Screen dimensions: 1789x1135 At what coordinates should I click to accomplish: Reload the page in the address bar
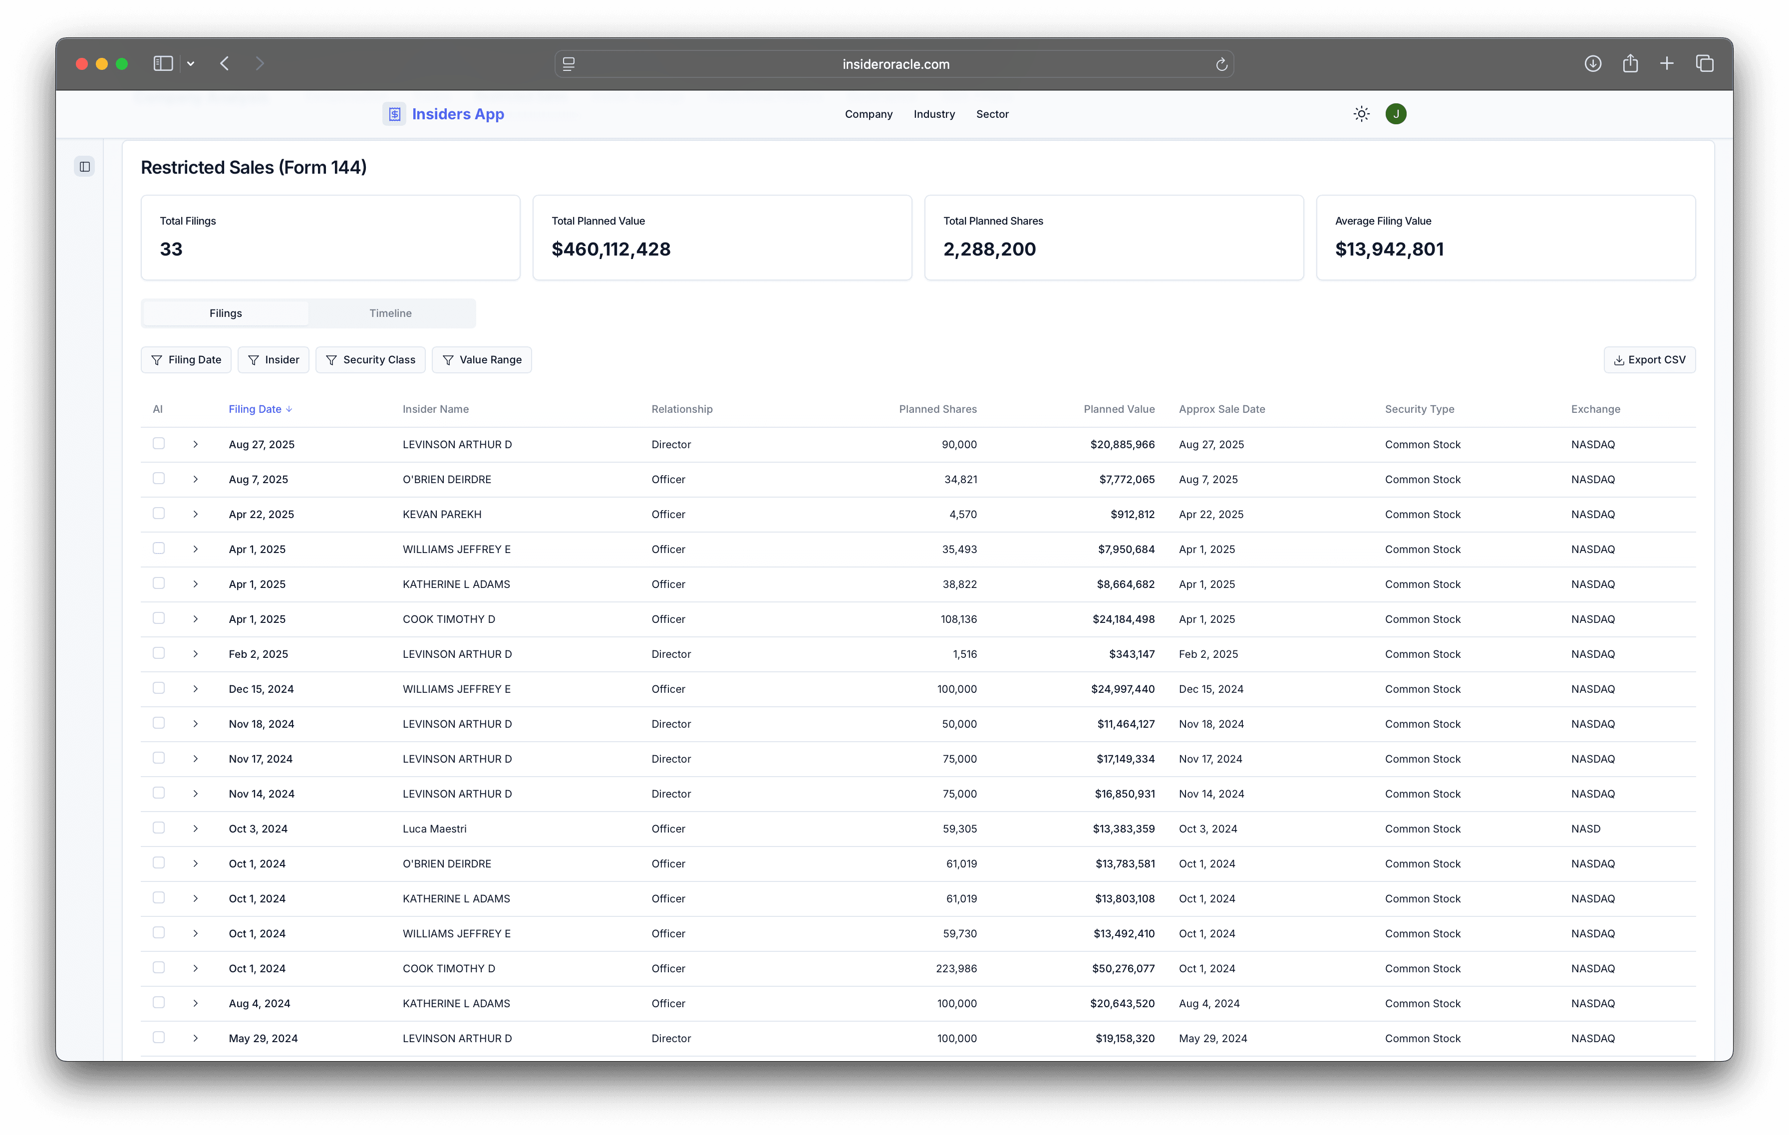[x=1221, y=64]
